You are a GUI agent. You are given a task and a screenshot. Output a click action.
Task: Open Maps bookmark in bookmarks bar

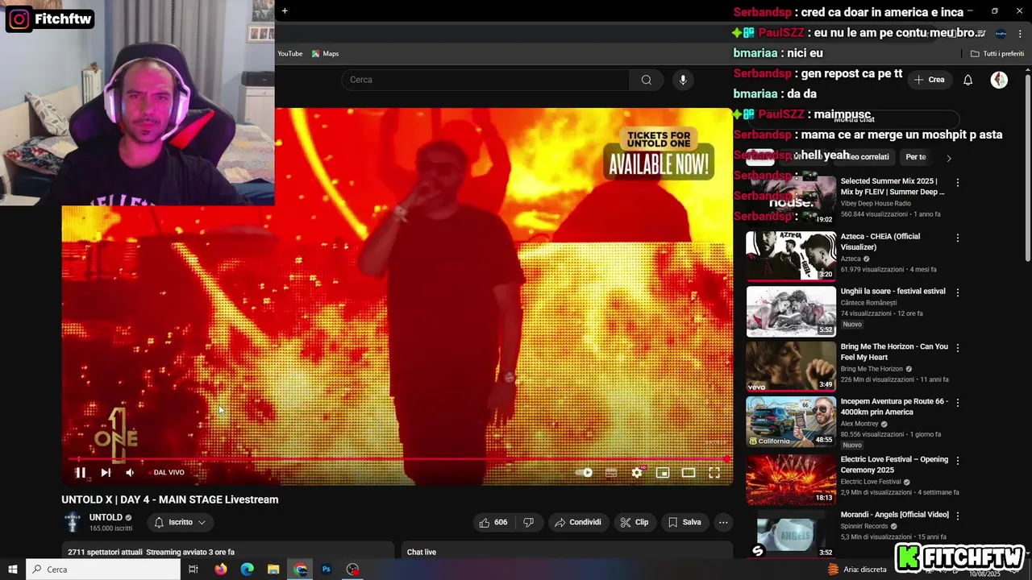[x=325, y=54]
